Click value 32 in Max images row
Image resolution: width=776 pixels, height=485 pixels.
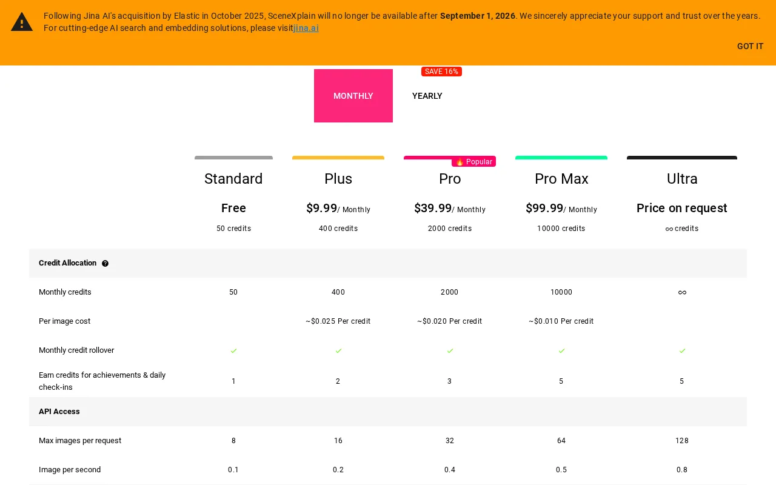click(x=450, y=441)
